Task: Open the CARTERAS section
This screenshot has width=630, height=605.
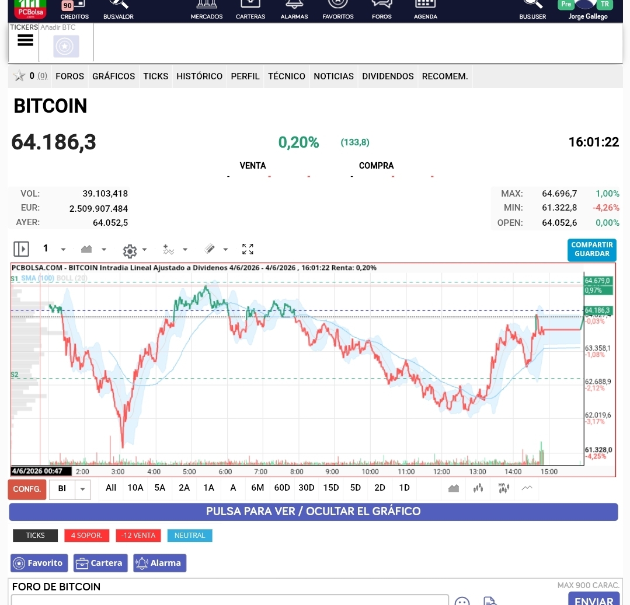Action: [x=250, y=10]
